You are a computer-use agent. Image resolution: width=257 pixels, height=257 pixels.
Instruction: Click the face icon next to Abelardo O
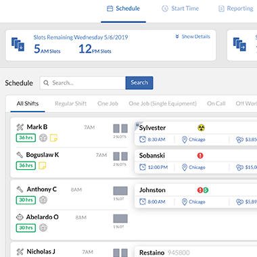[x=20, y=217]
